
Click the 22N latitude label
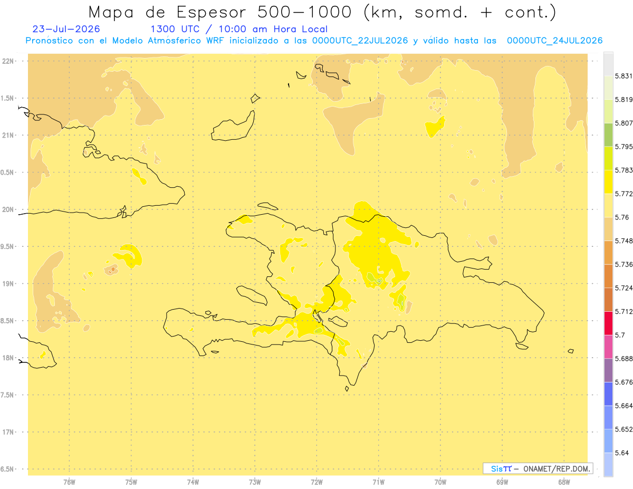coord(8,61)
